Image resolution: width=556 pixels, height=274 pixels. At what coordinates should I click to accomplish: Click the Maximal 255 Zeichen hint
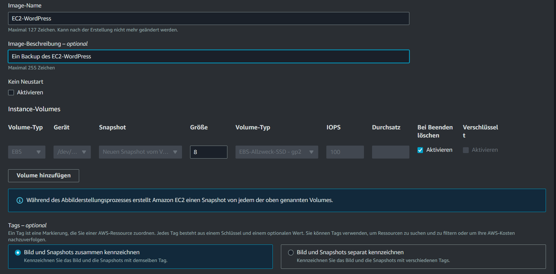coord(31,68)
